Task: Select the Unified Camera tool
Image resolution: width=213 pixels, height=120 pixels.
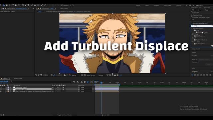Action: [x=16, y=5]
